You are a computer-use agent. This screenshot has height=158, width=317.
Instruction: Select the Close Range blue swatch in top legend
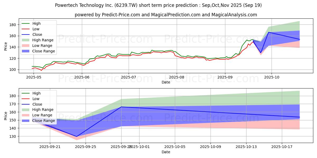click(x=26, y=51)
